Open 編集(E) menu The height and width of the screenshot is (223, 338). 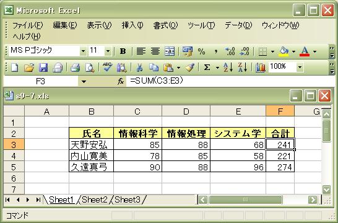65,25
